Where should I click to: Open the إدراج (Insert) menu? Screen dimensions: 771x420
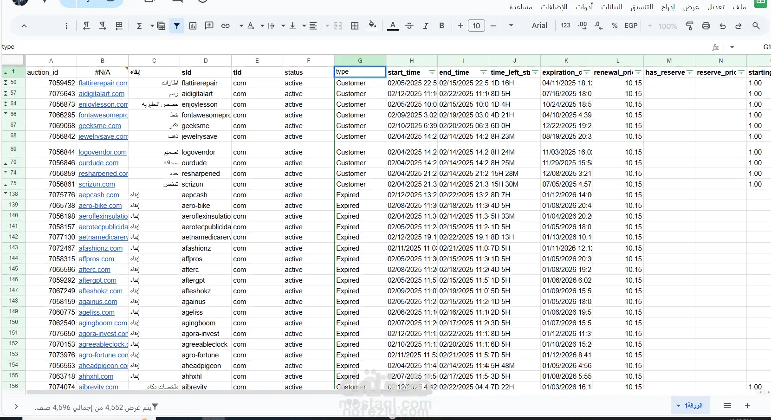click(x=668, y=7)
